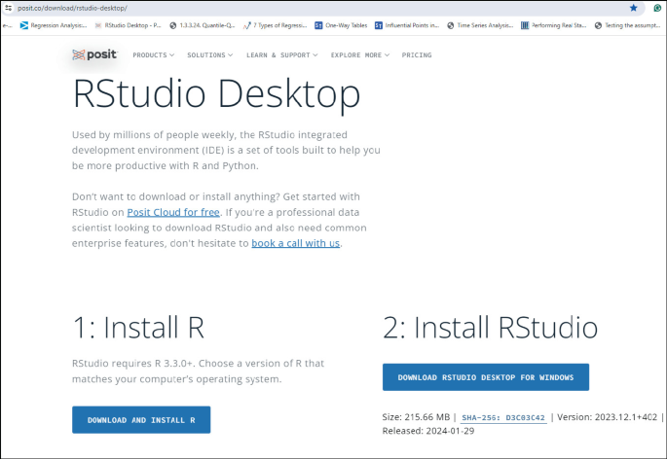
Task: Click the SHA-256 checksum link
Action: coord(503,418)
